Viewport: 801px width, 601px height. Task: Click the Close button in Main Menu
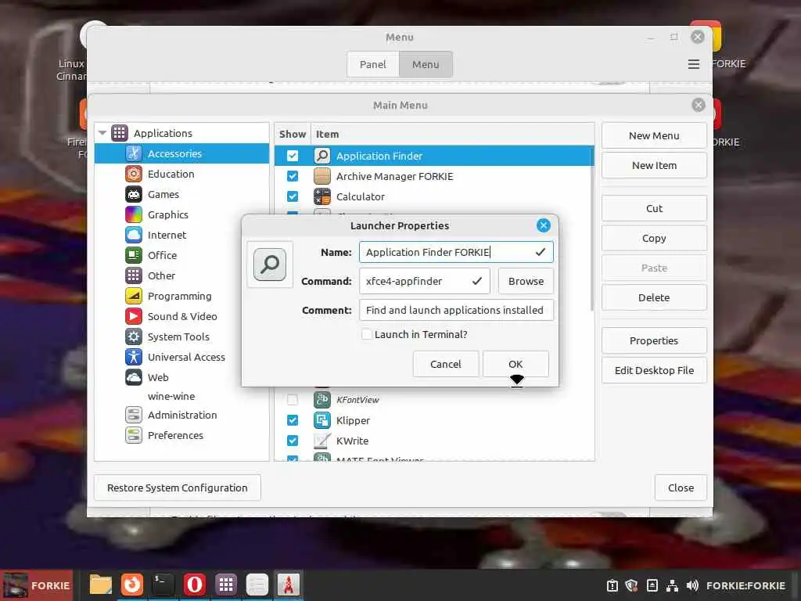point(681,488)
